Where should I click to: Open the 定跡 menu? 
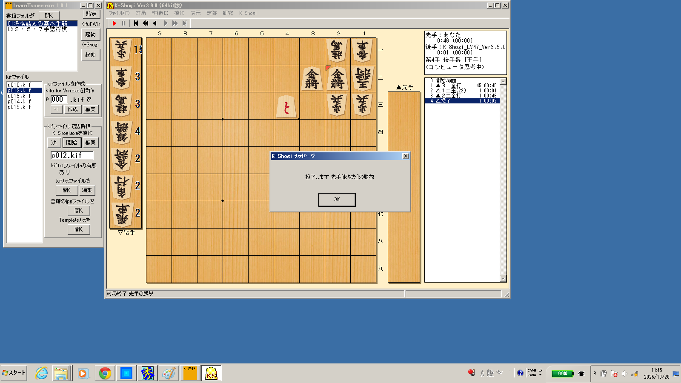click(x=212, y=13)
